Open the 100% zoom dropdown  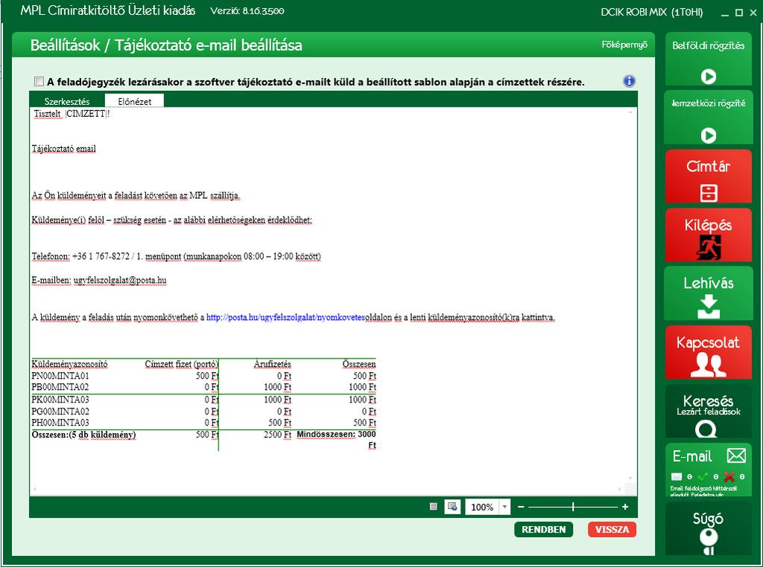click(504, 507)
